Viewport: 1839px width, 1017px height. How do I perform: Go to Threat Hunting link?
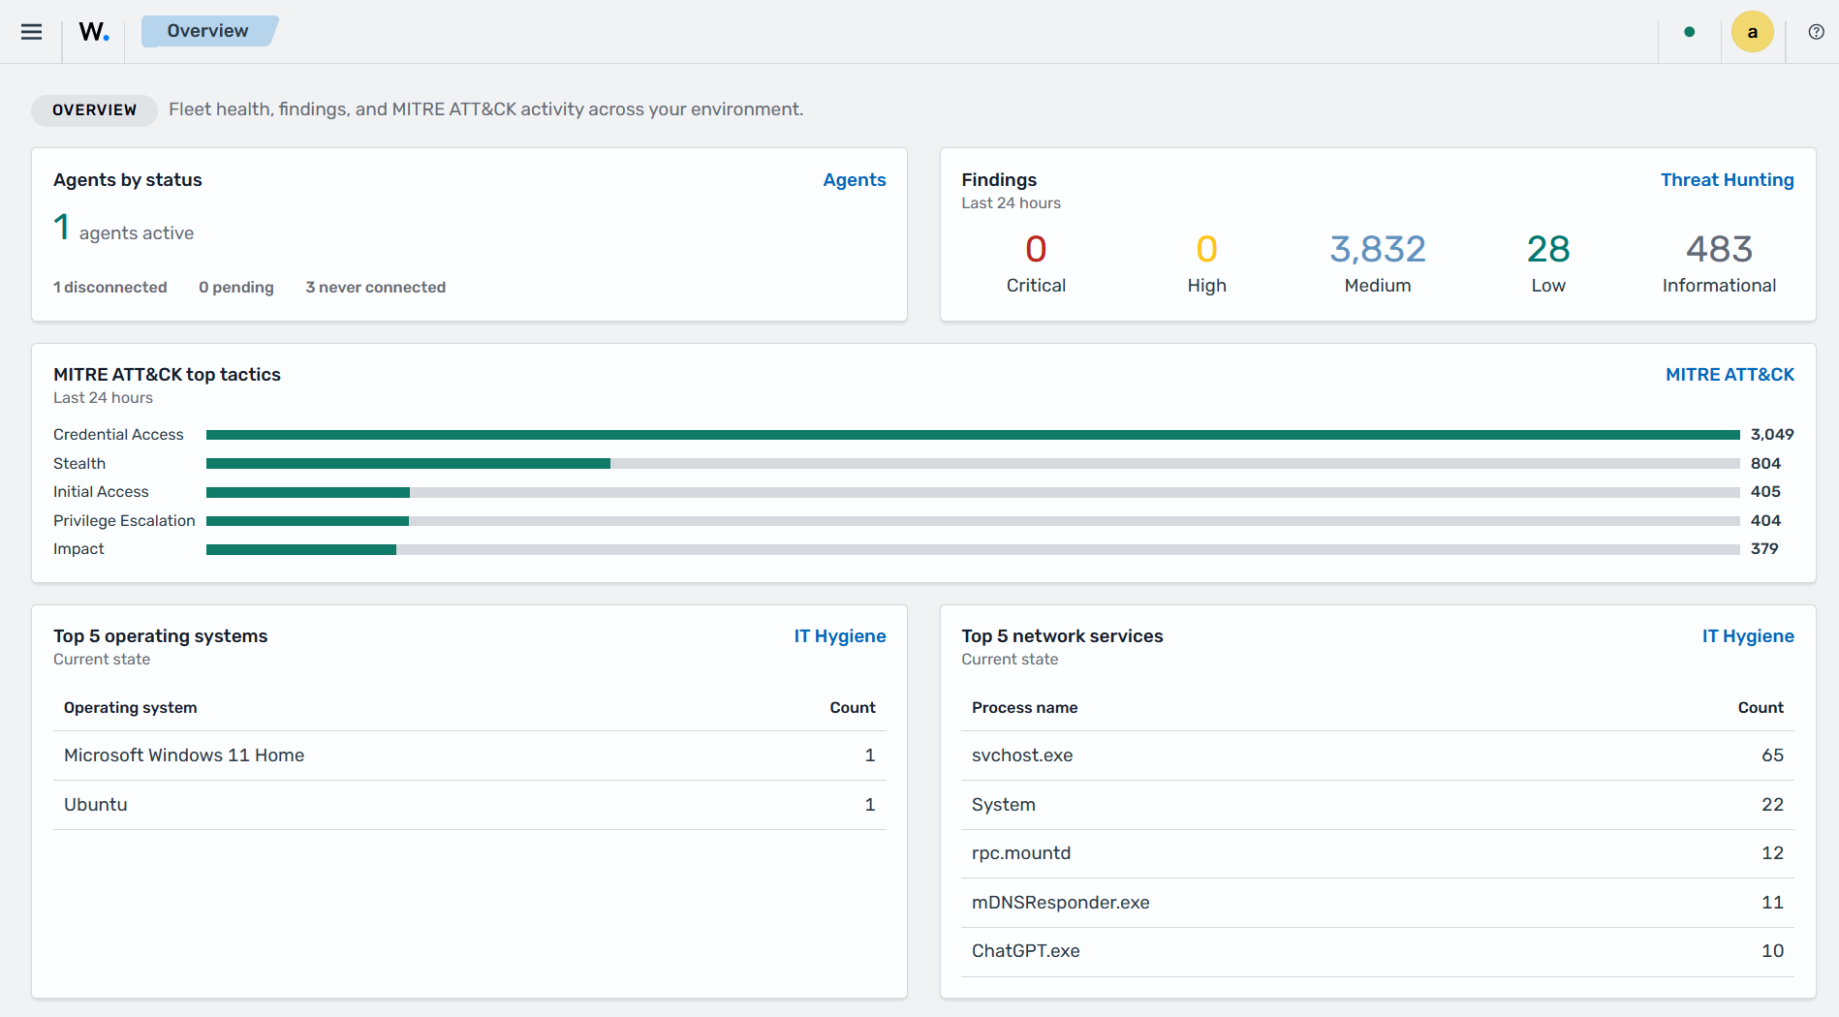coord(1727,180)
